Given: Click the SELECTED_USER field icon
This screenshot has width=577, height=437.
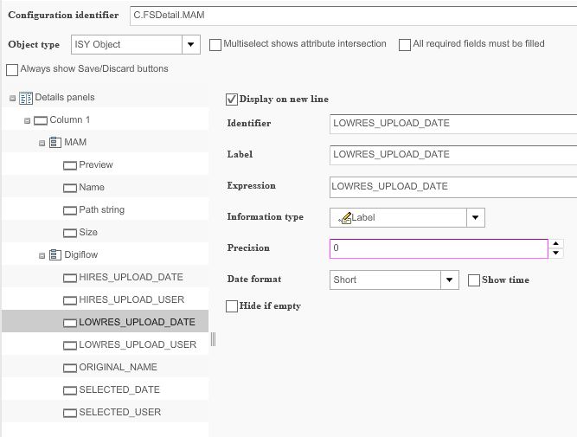Looking at the screenshot, I should coord(70,413).
